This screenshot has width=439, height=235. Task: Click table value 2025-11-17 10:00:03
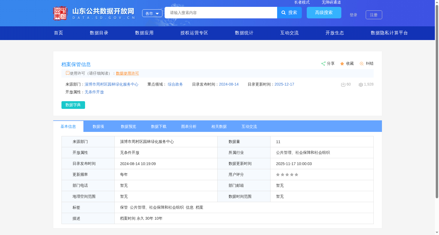pos(294,164)
